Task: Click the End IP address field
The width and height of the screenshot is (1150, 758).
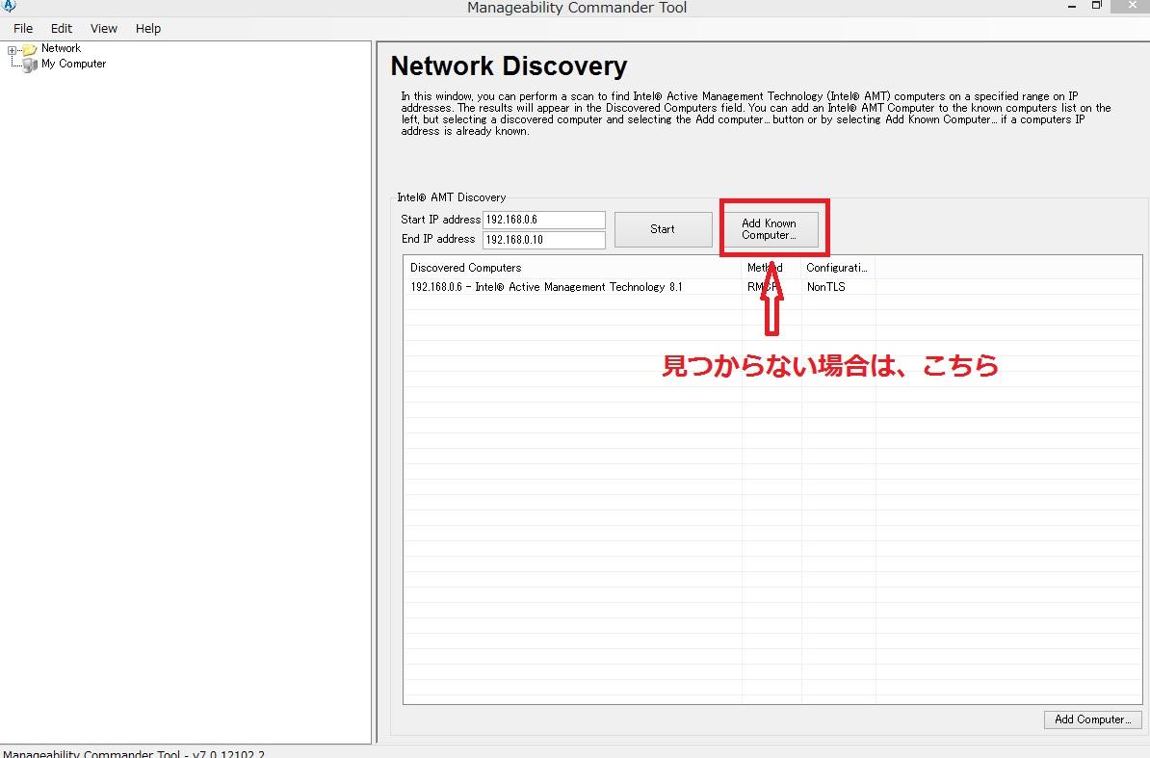Action: (543, 240)
